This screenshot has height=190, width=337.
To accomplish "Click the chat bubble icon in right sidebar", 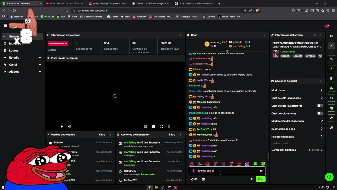I will point(331,88).
